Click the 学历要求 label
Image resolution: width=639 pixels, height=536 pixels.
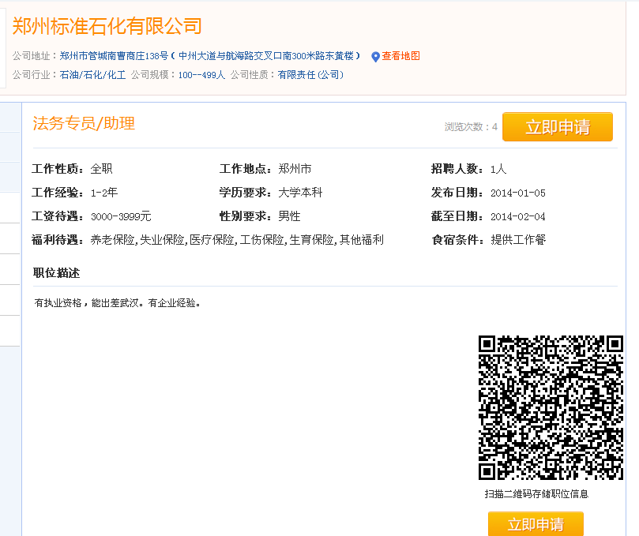point(246,193)
